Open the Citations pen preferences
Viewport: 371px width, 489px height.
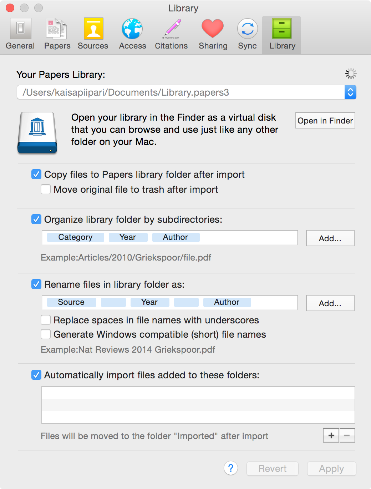171,34
